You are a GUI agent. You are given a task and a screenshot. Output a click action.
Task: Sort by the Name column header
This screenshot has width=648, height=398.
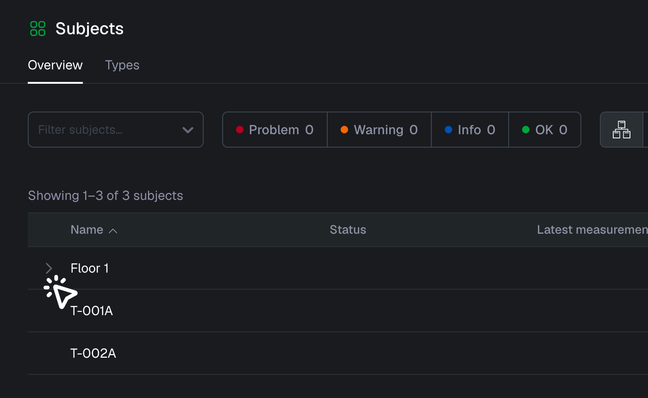(87, 230)
